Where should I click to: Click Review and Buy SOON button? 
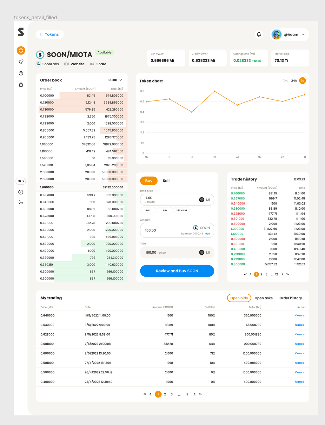177,271
